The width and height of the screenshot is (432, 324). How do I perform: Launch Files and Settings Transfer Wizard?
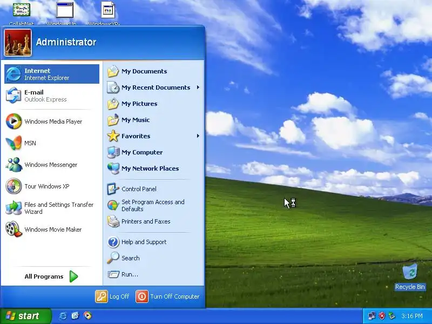52,208
